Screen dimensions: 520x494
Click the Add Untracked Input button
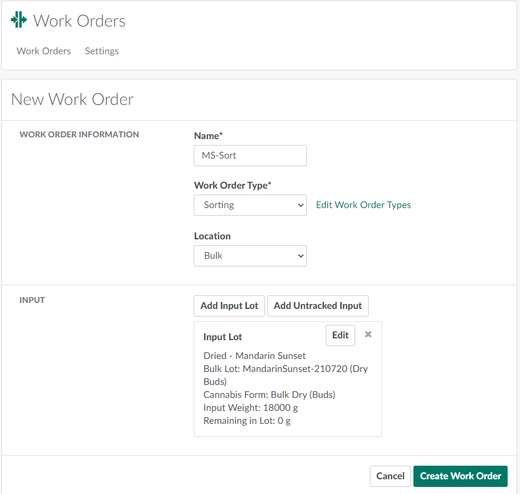[x=317, y=305]
